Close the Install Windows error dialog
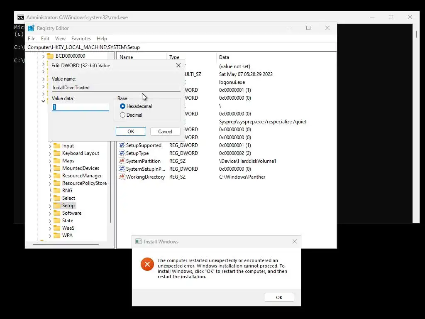 295,241
